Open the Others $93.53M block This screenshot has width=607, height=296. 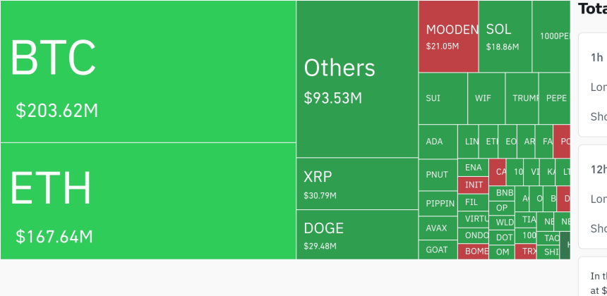coord(357,79)
